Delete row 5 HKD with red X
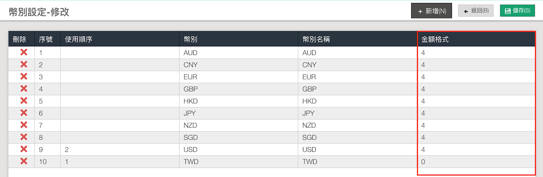The width and height of the screenshot is (543, 177). (24, 101)
